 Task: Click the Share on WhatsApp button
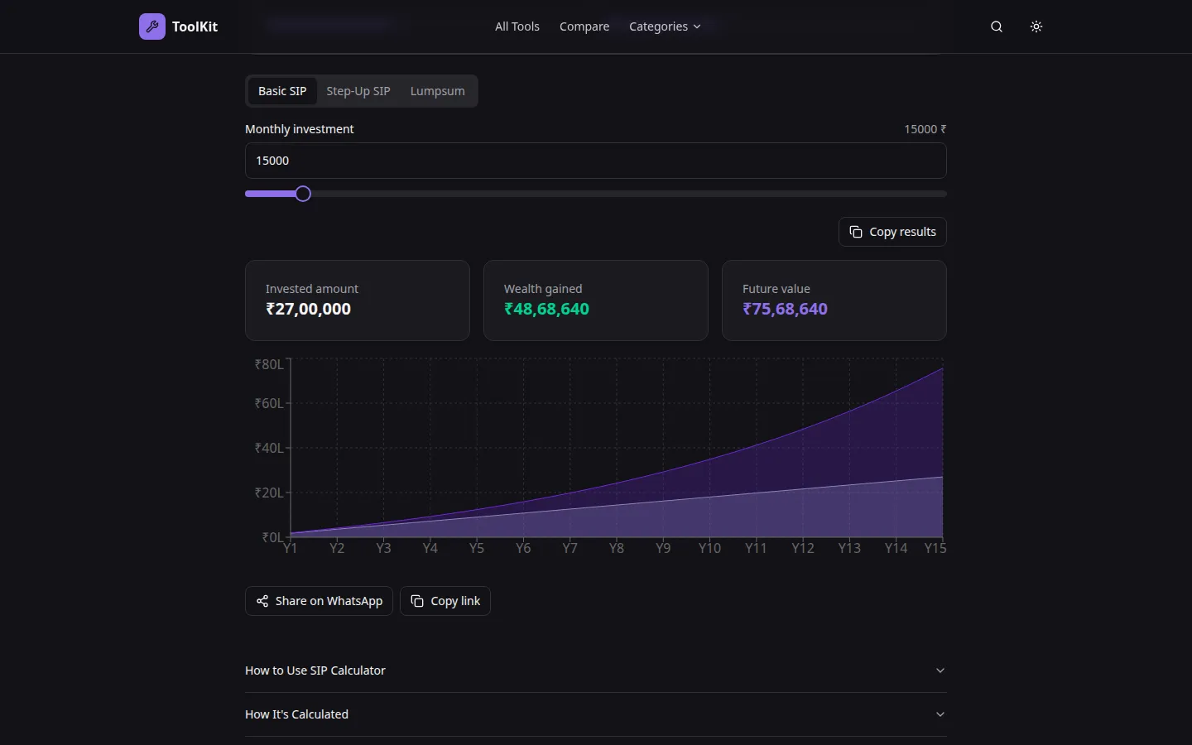[319, 601]
